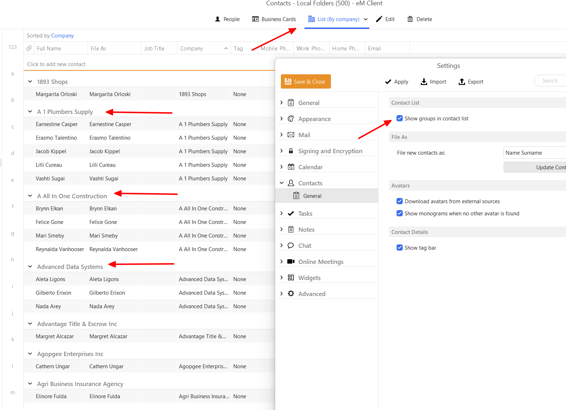566x410 pixels.
Task: Click the Export settings button
Action: 471,82
